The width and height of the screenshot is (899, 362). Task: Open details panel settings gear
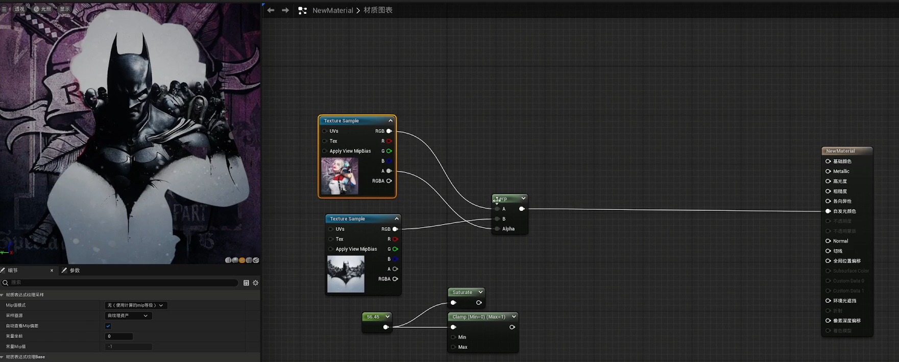click(256, 283)
